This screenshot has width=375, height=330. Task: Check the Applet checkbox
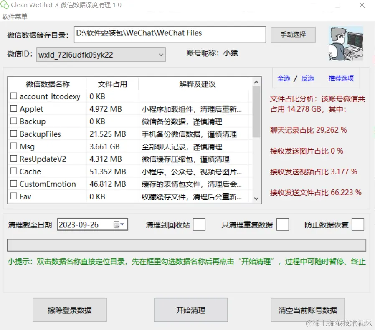coord(14,108)
